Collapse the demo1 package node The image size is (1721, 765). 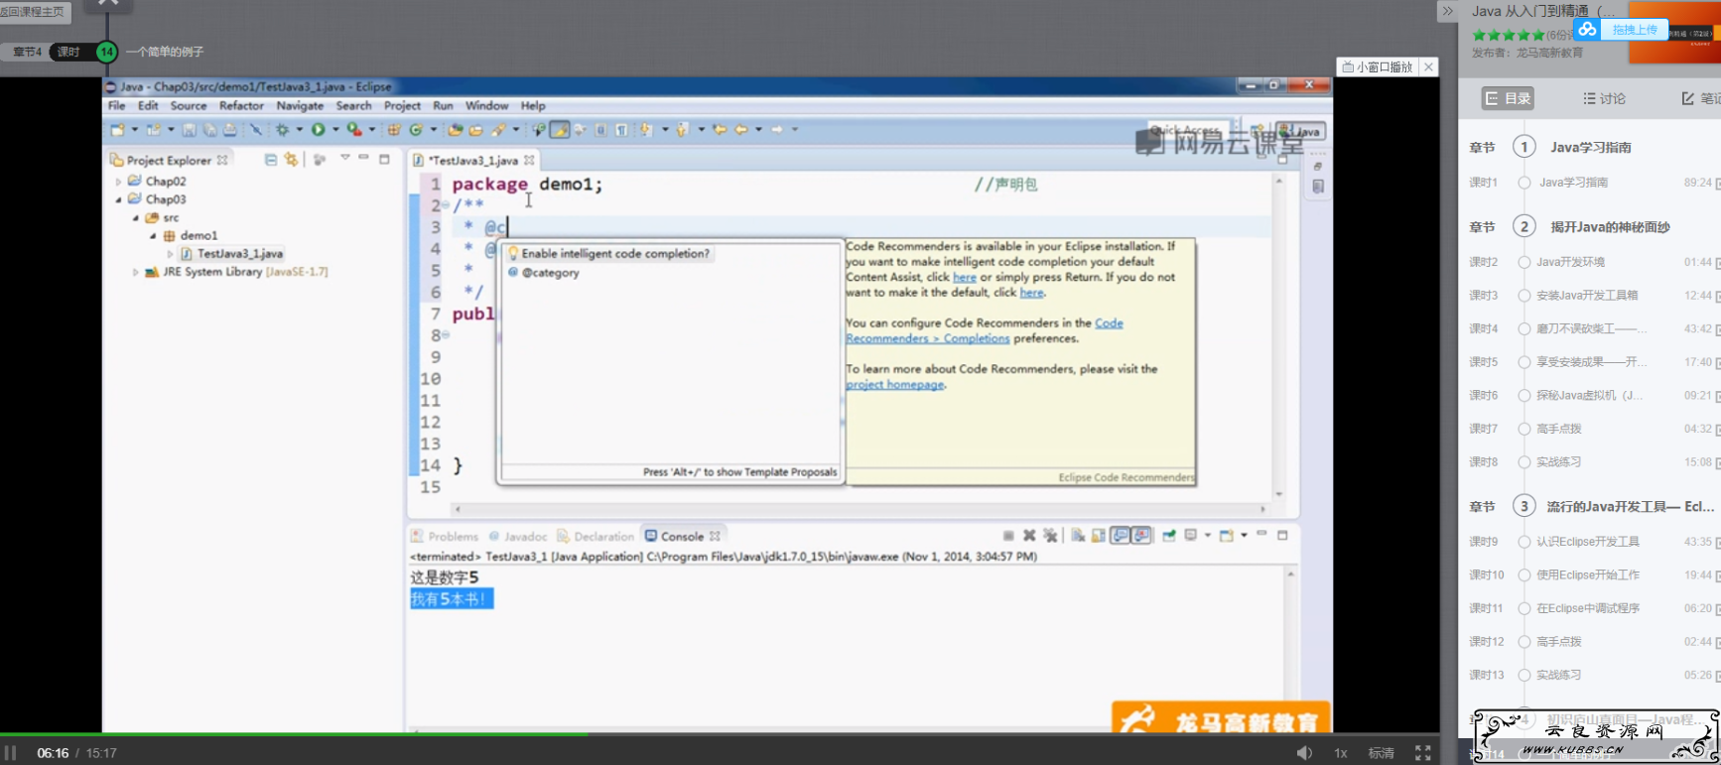pos(153,236)
